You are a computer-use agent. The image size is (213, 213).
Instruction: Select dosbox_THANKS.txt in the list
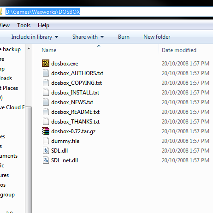click(75, 122)
